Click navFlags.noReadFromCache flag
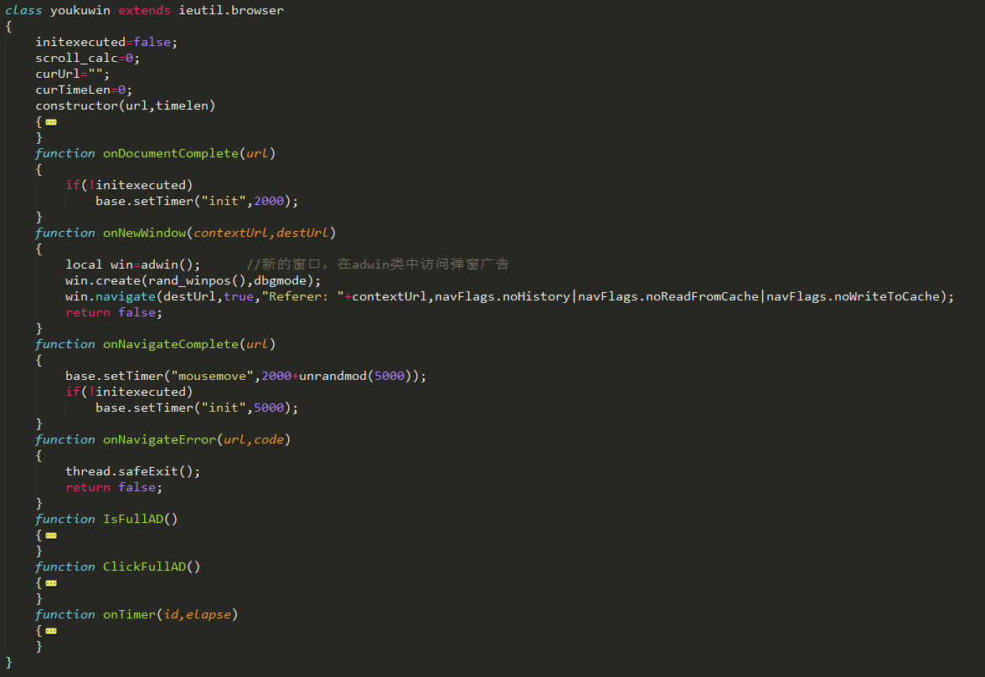 [668, 297]
